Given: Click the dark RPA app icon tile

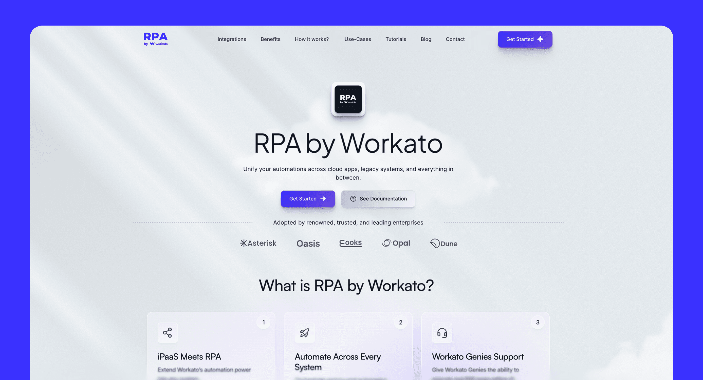Looking at the screenshot, I should (x=348, y=99).
